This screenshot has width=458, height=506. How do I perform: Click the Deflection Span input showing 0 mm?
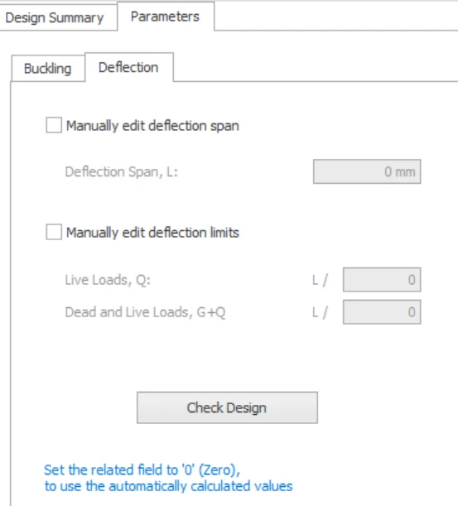point(367,171)
